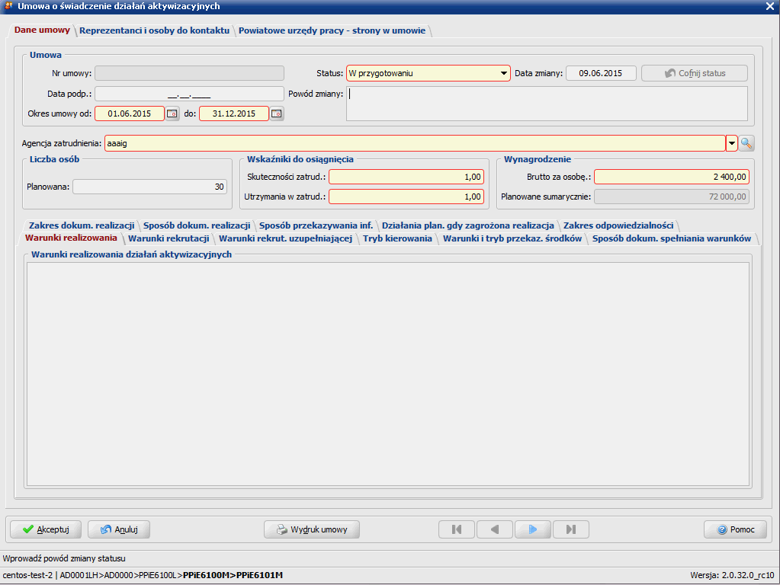Switch to Dane umowy tab
This screenshot has height=585, width=780.
tap(42, 30)
